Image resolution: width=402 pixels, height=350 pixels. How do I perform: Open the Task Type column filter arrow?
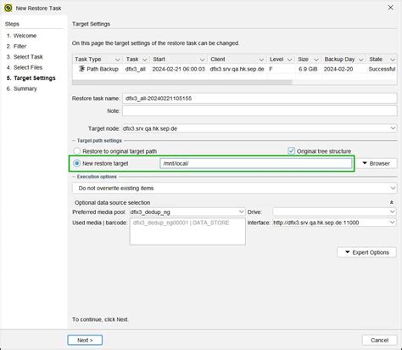pos(117,59)
